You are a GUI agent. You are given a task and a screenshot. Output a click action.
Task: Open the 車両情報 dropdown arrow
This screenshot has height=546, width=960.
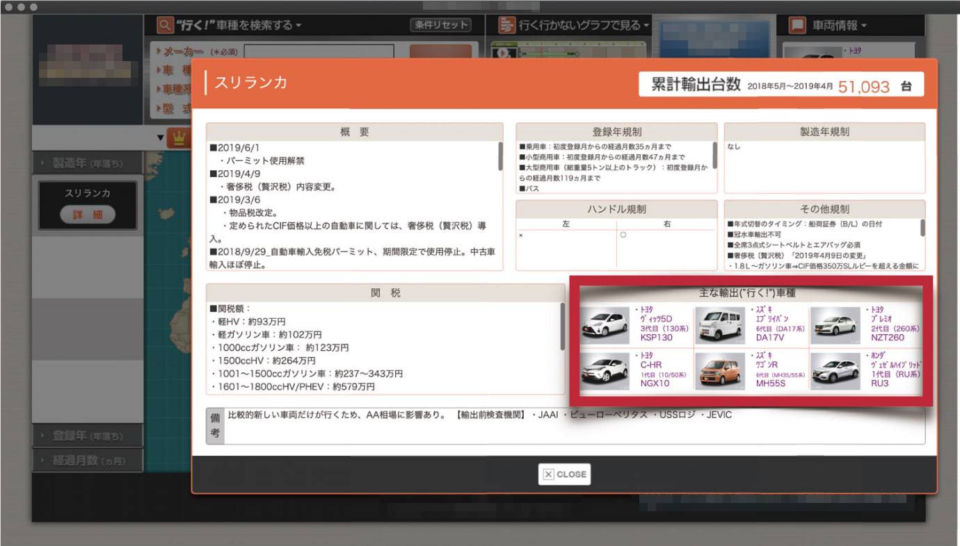(864, 26)
